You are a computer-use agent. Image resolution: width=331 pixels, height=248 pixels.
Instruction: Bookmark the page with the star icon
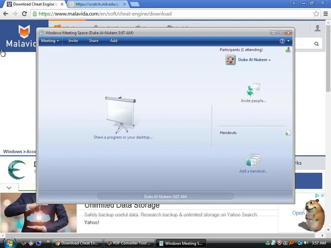point(316,14)
